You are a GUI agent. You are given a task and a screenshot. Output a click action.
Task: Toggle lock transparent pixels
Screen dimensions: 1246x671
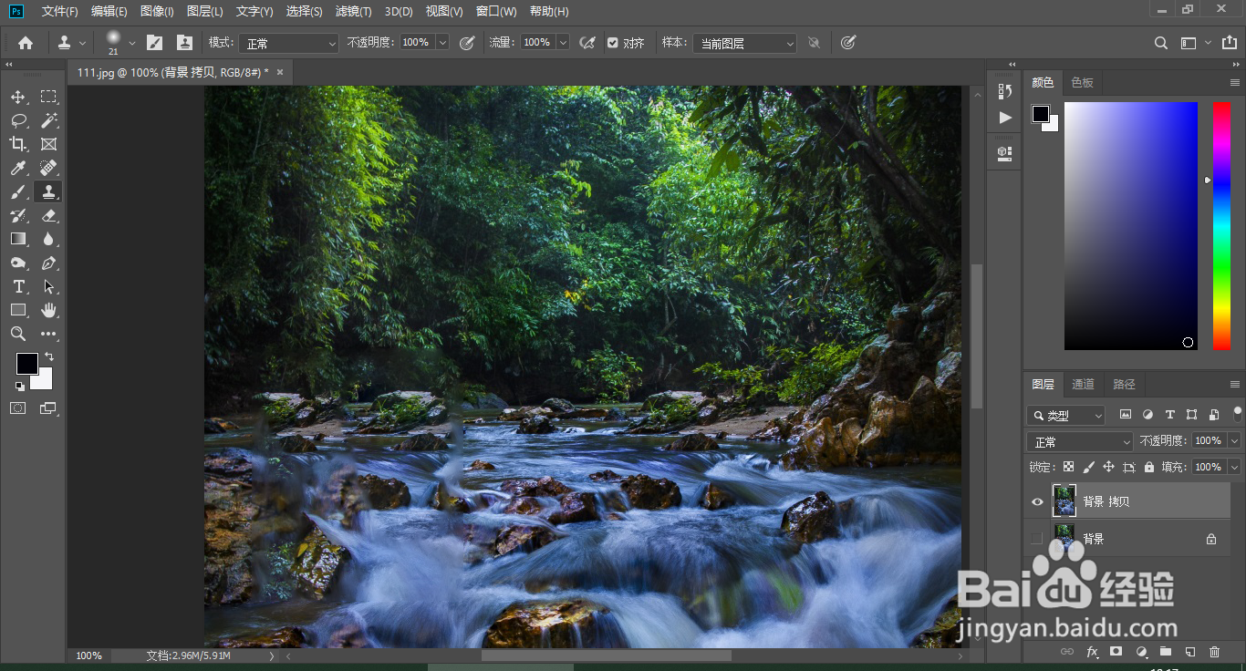(1068, 467)
